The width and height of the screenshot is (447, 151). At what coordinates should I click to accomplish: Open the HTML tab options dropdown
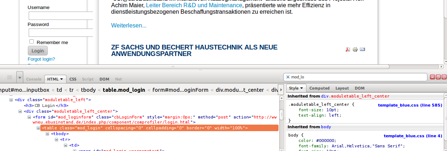62,79
